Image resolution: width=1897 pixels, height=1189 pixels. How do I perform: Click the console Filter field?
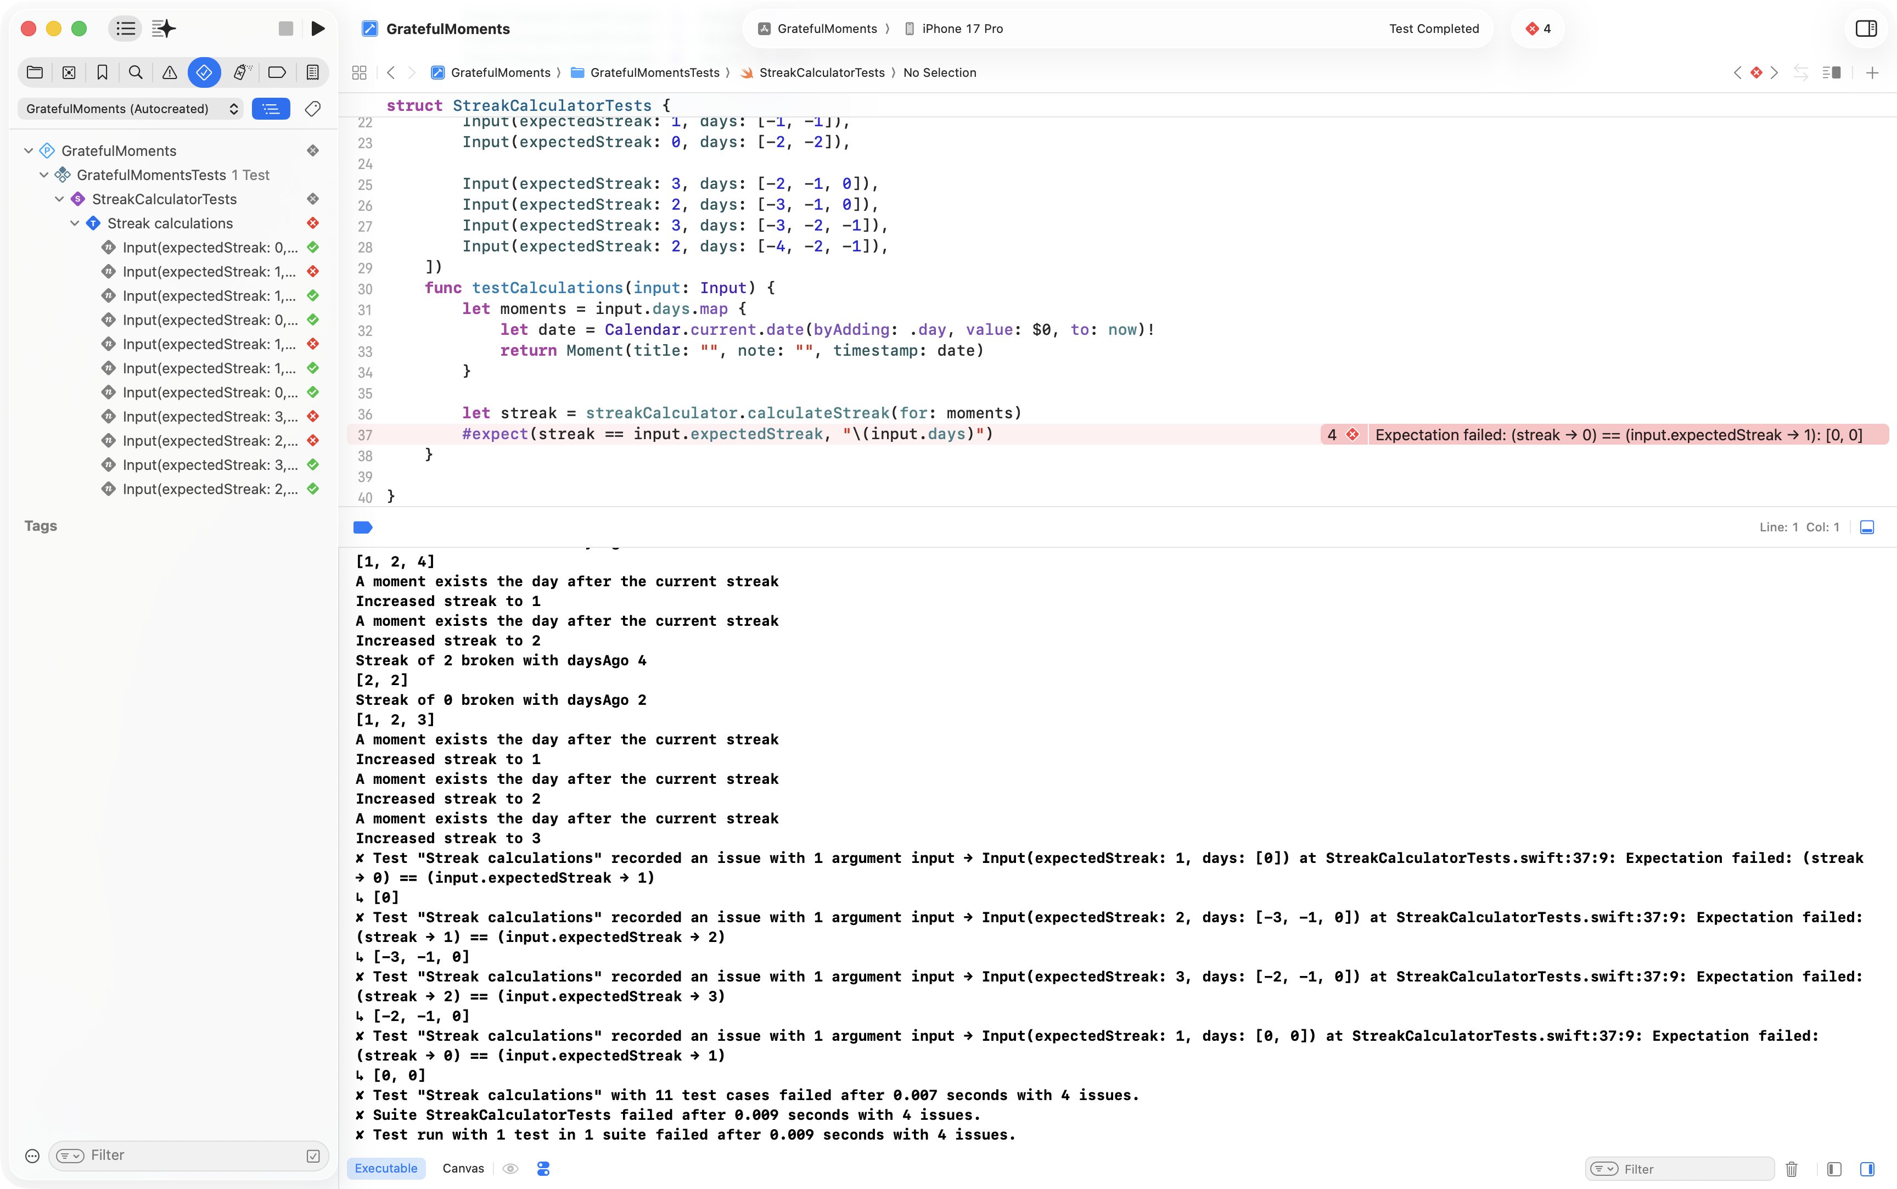(x=1680, y=1169)
